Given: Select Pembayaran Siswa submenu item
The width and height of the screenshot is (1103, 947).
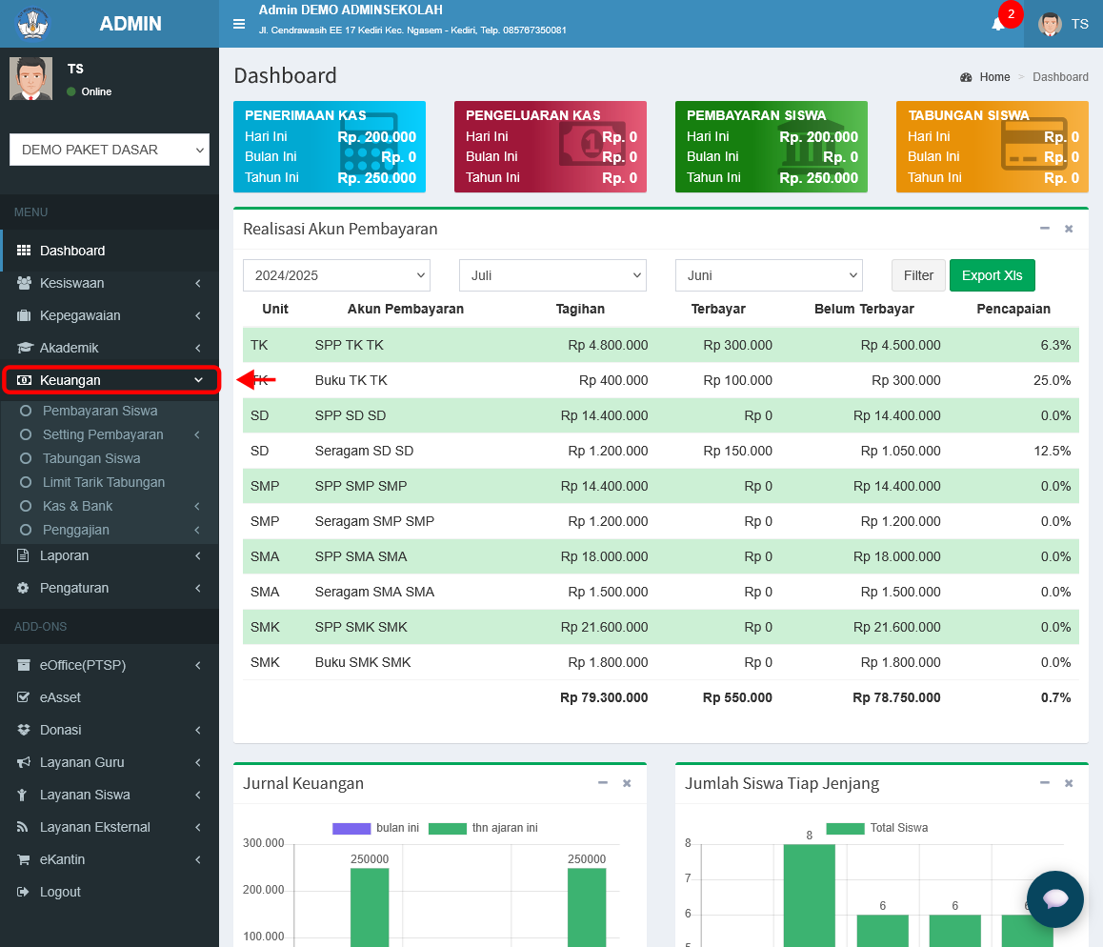Looking at the screenshot, I should click(x=100, y=411).
